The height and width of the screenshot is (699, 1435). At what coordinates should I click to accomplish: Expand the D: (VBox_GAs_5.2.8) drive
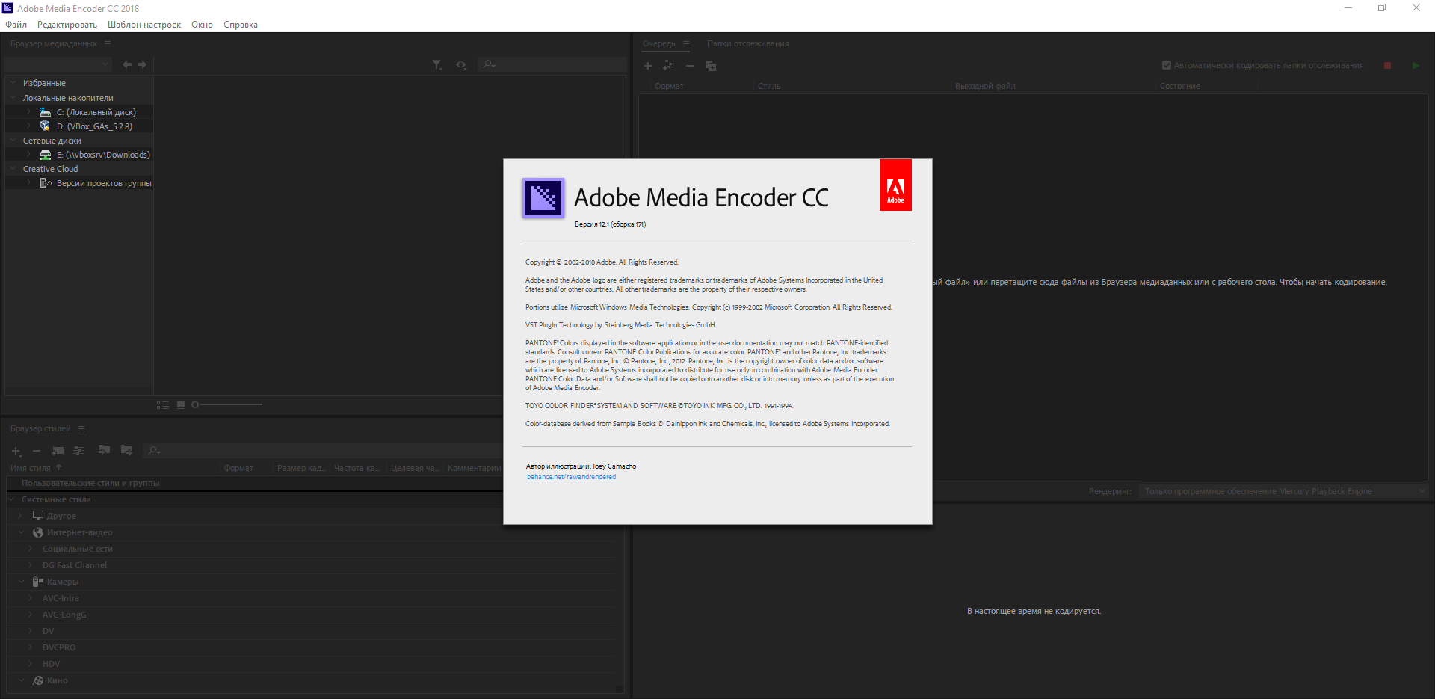(29, 126)
